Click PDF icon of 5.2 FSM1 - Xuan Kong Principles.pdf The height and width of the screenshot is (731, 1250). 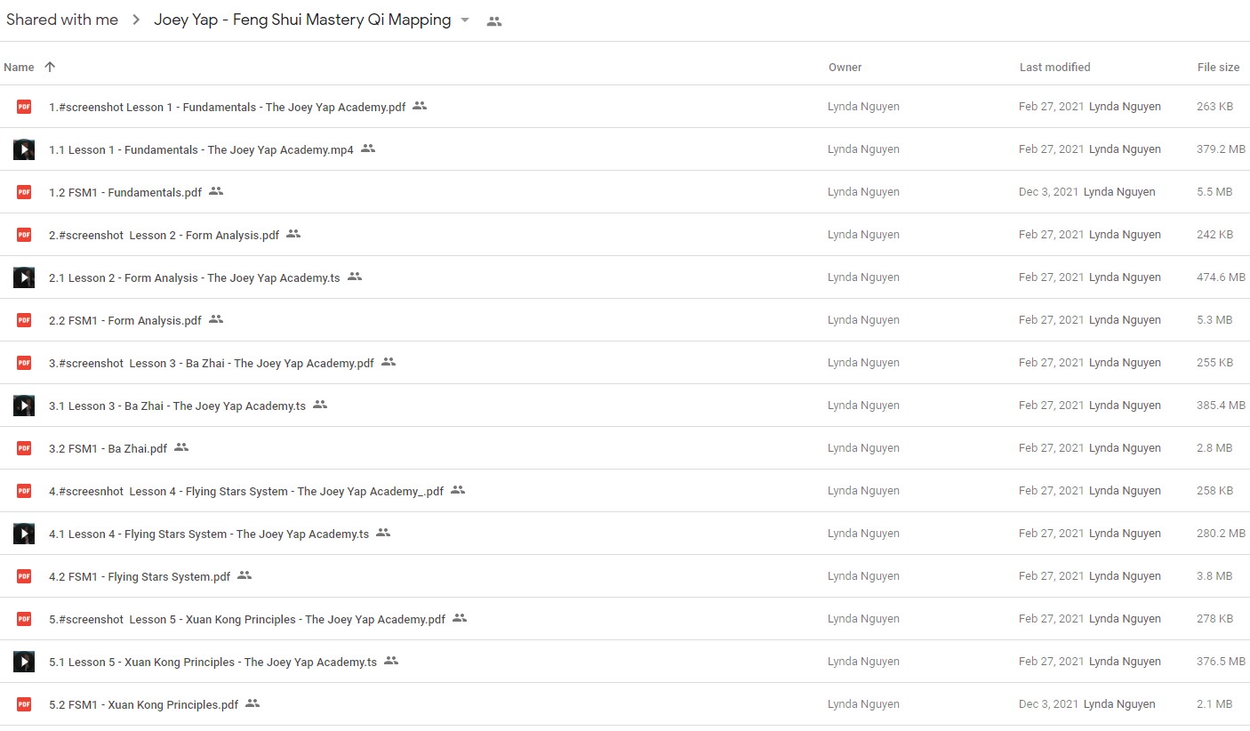coord(24,704)
